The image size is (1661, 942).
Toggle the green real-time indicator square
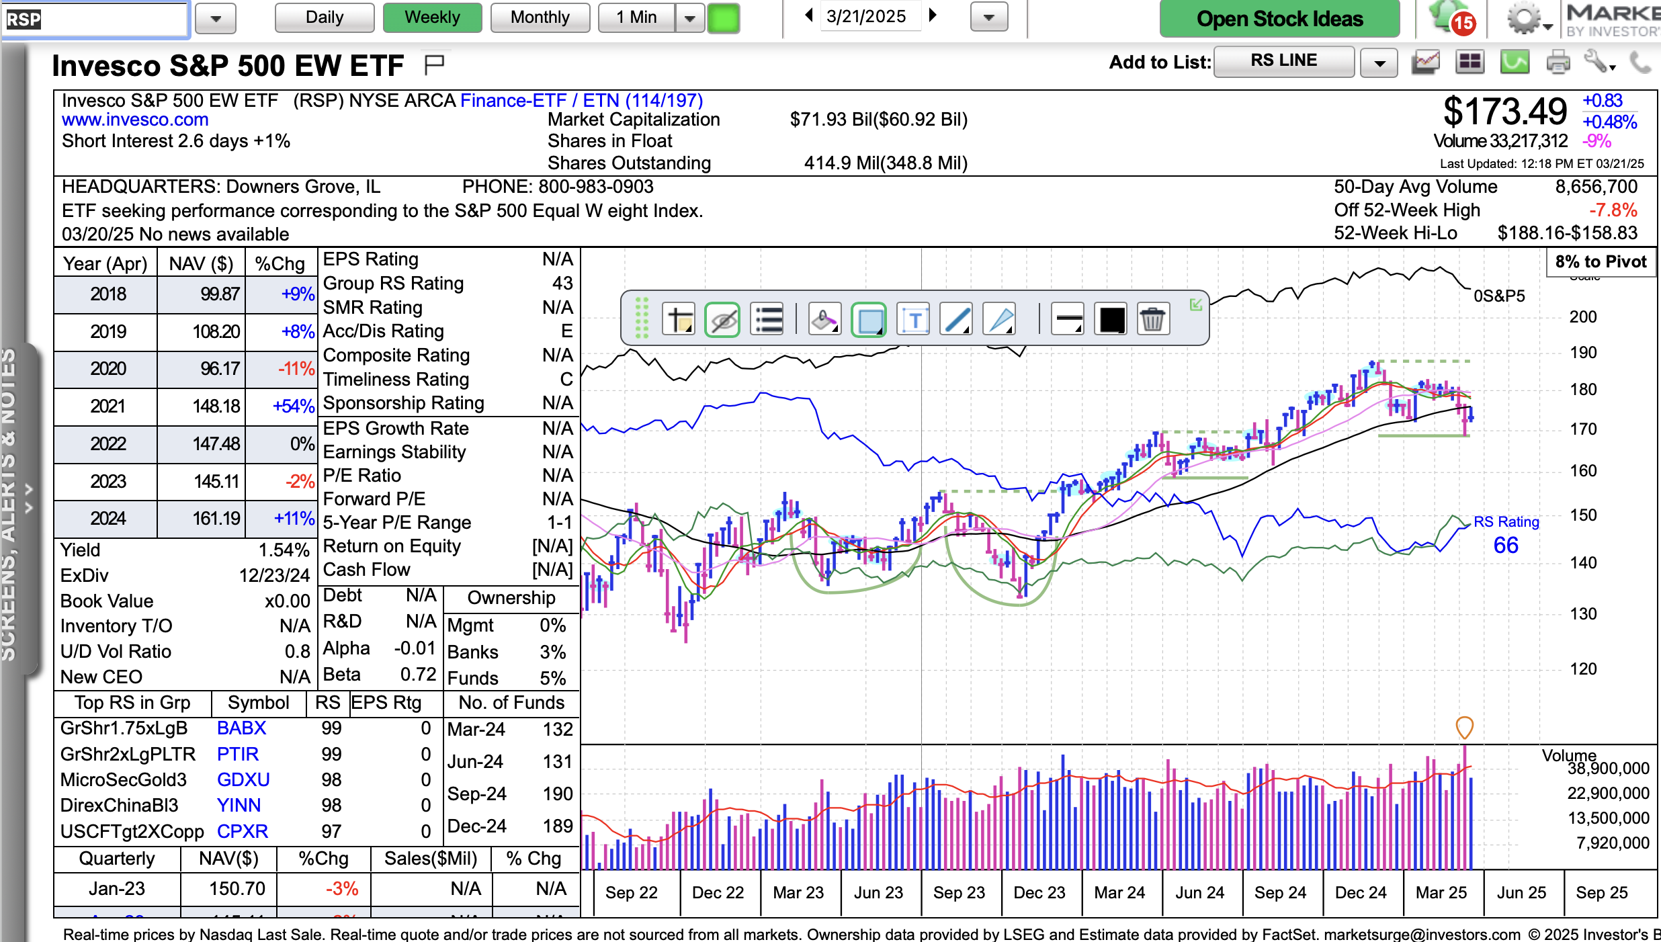click(723, 18)
